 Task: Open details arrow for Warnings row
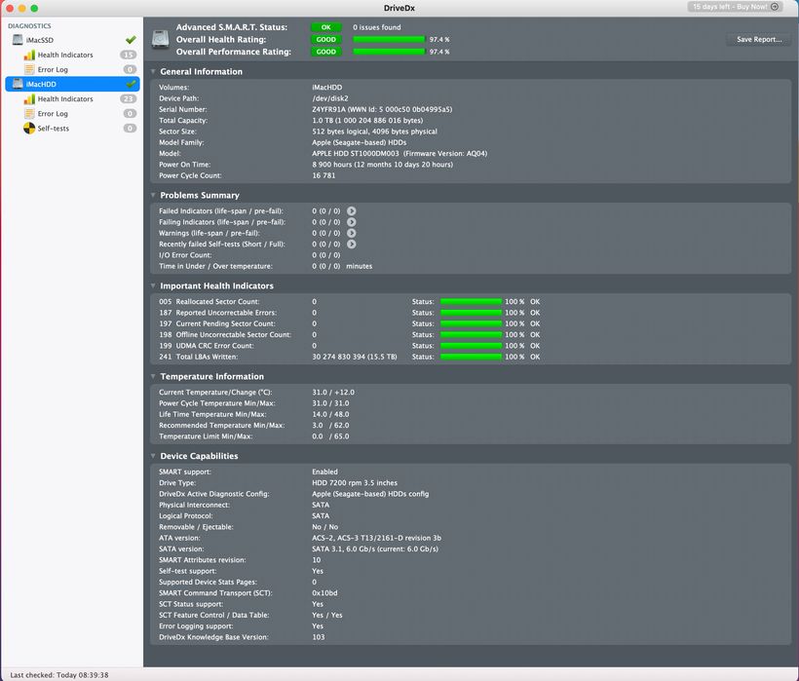click(x=352, y=233)
